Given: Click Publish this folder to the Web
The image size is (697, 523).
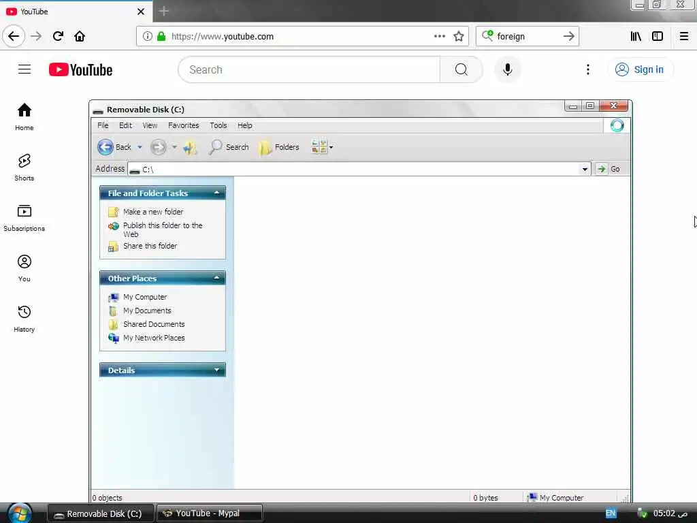Looking at the screenshot, I should [163, 229].
